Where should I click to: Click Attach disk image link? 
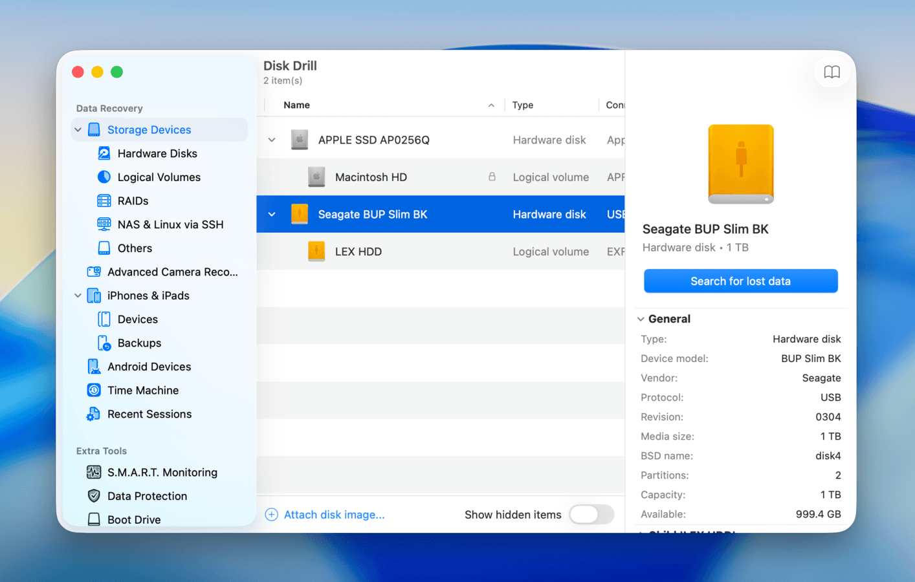point(334,515)
